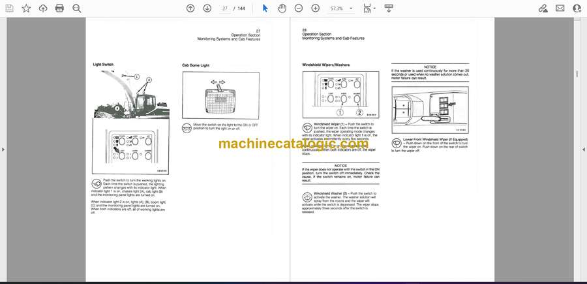Print the document
Screen dimensions: 587x284
(x=59, y=8)
